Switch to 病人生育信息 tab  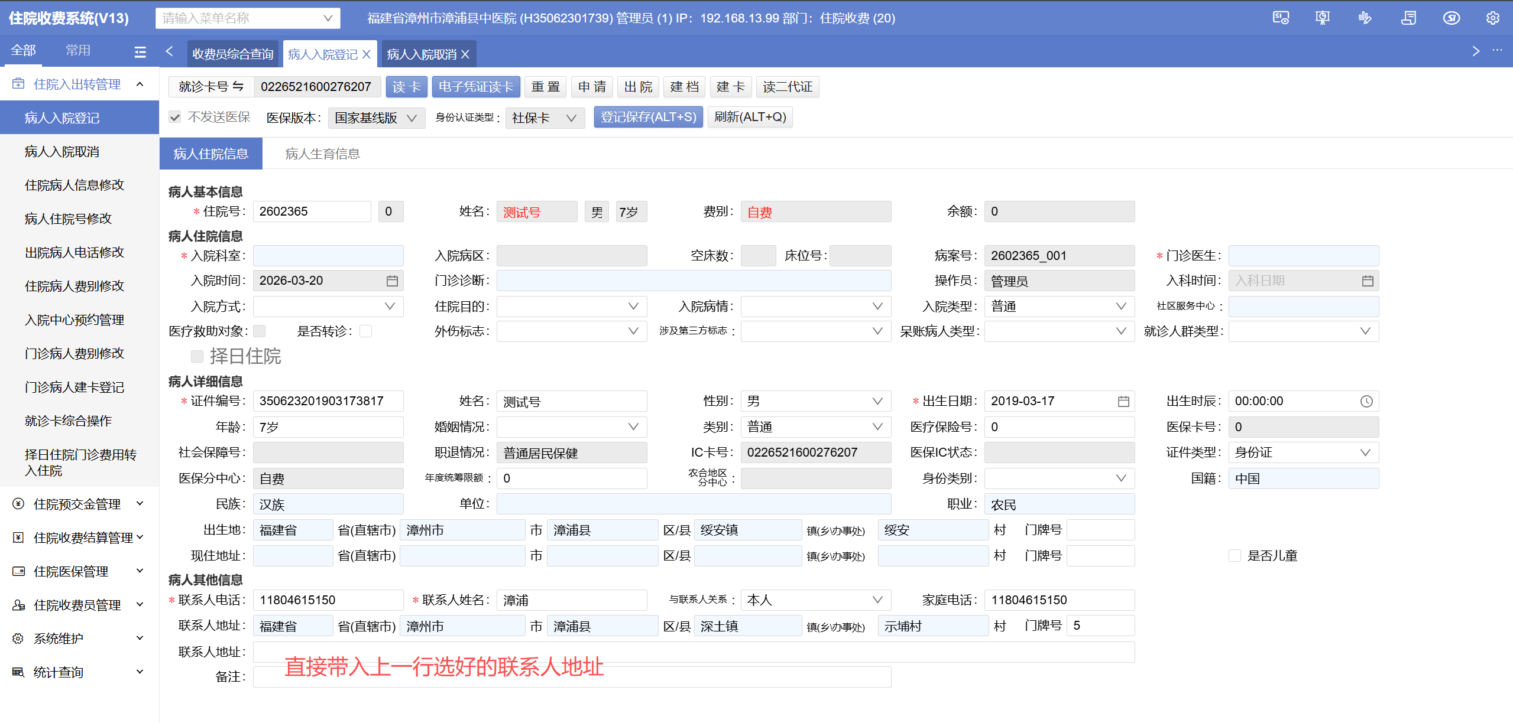(322, 154)
